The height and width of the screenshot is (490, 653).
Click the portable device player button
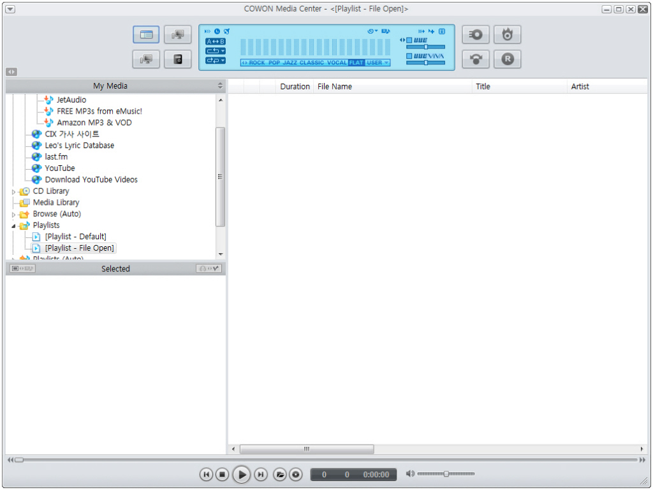[178, 59]
